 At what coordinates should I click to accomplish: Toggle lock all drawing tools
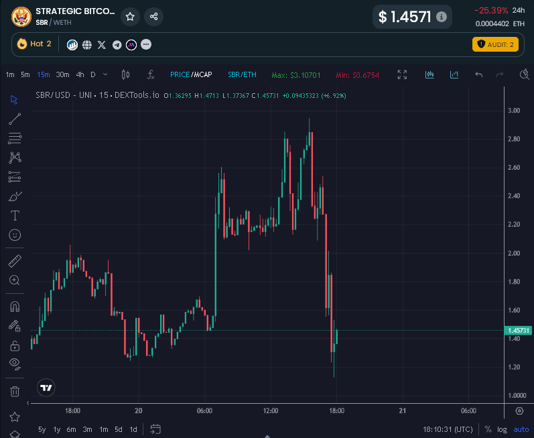click(15, 345)
